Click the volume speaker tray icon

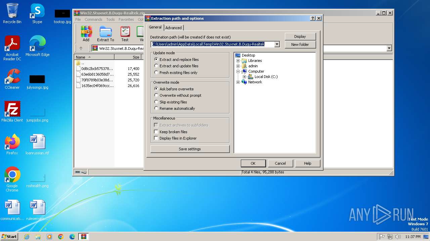(398, 237)
